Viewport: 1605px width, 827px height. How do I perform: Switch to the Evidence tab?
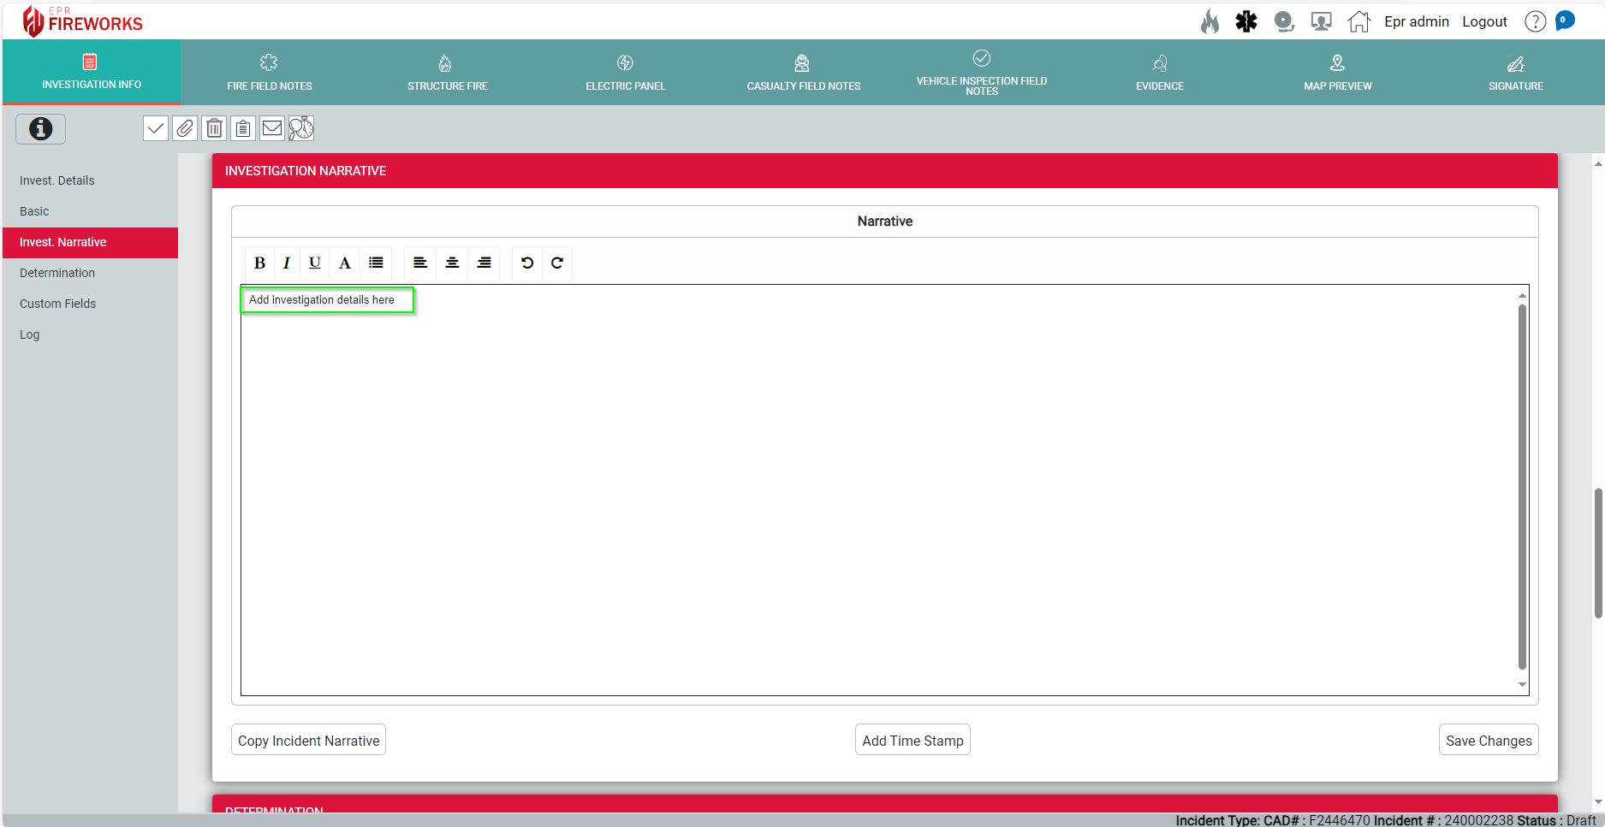(x=1159, y=73)
